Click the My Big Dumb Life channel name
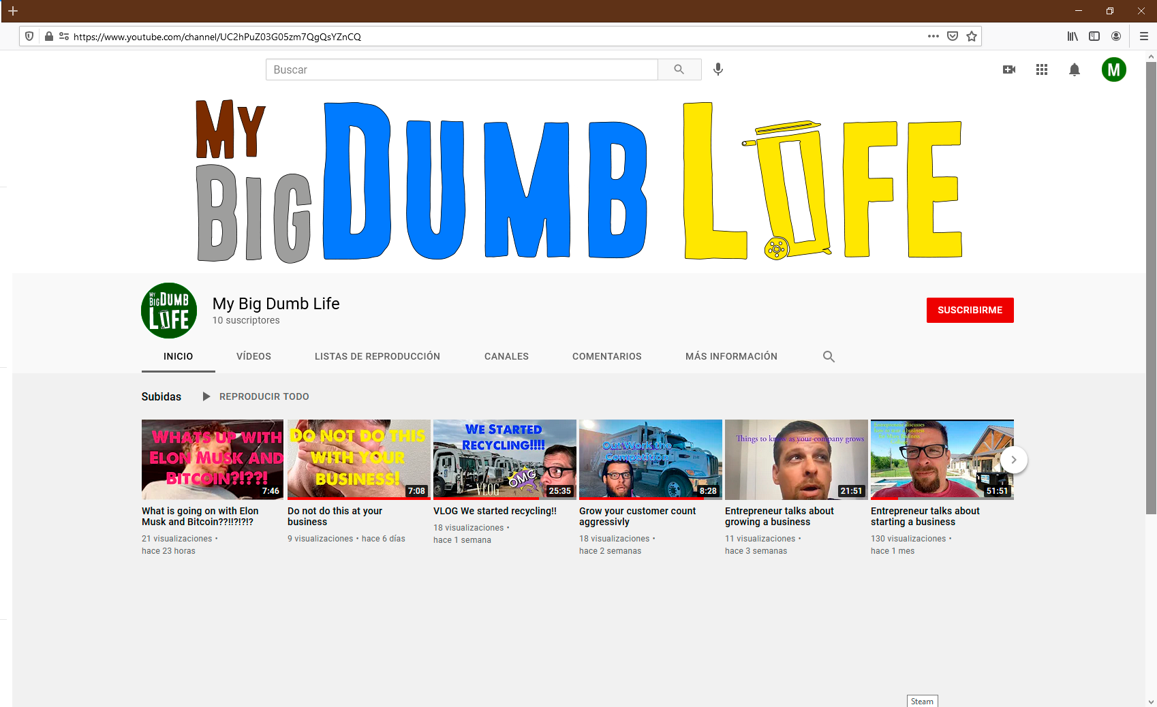Image resolution: width=1157 pixels, height=707 pixels. coord(276,304)
